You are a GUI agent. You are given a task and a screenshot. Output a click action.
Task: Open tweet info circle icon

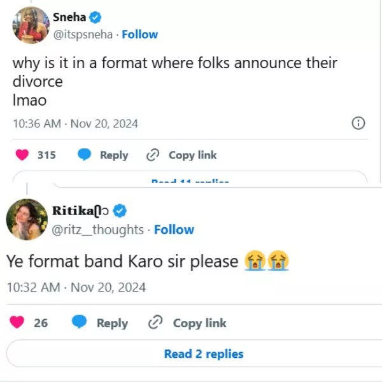tap(358, 124)
